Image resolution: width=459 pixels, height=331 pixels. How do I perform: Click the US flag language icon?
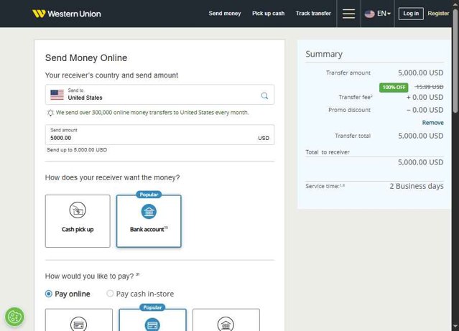tap(370, 14)
